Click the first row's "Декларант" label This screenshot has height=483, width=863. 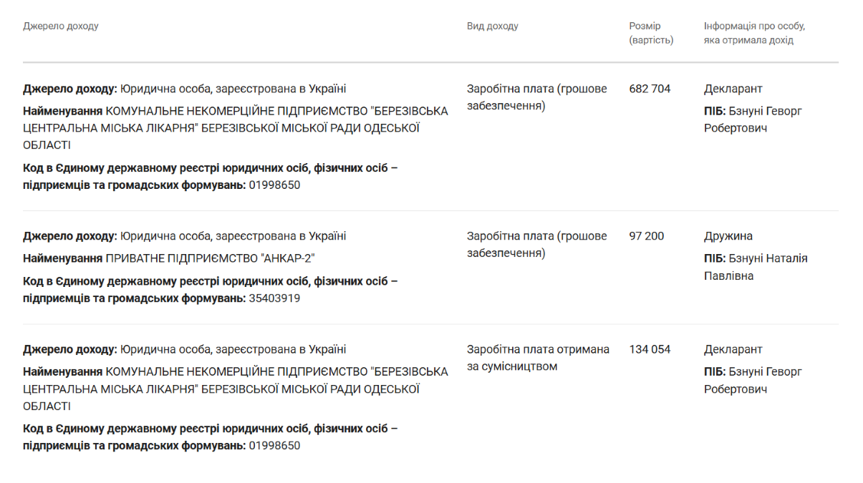pos(733,89)
